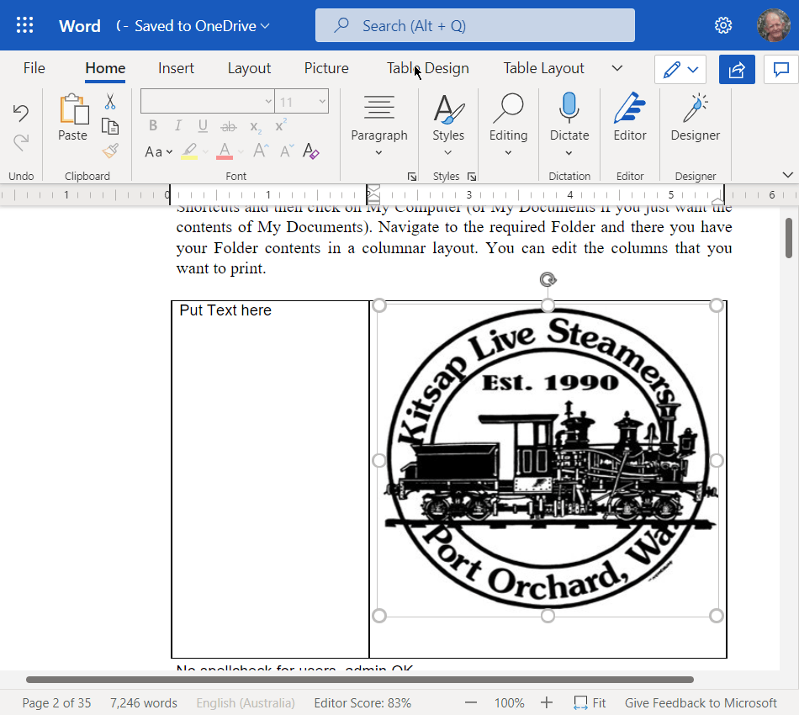The width and height of the screenshot is (799, 715).
Task: Toggle strikethrough formatting
Action: pyautogui.click(x=228, y=126)
